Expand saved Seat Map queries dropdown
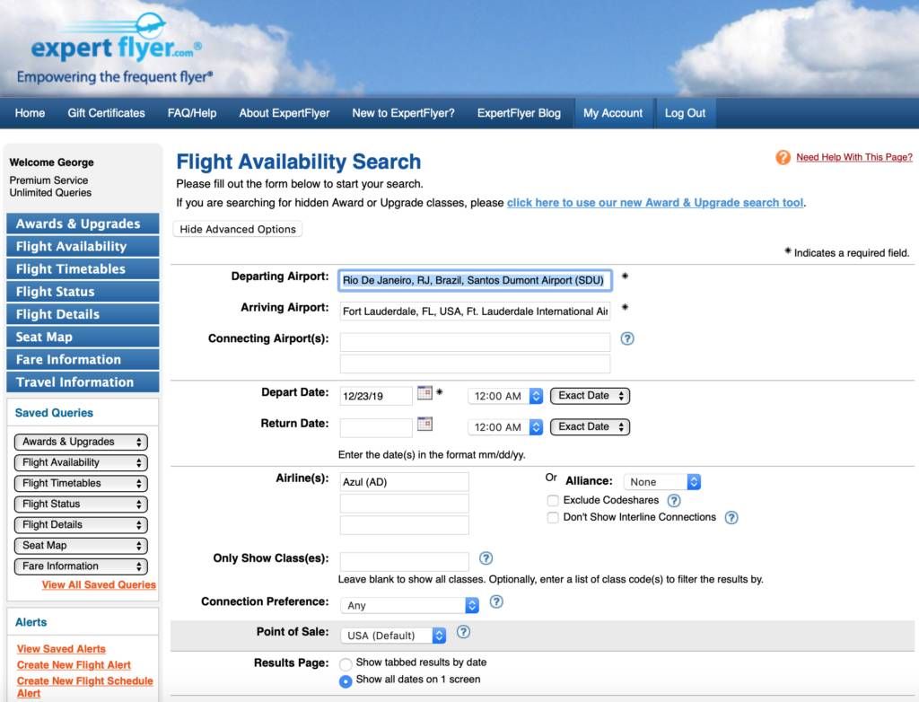The height and width of the screenshot is (702, 919). coord(81,546)
